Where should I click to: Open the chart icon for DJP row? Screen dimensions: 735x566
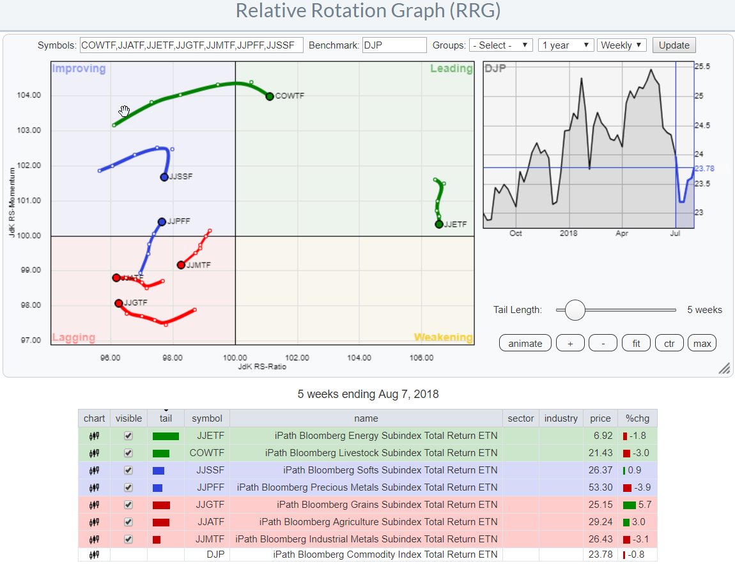(94, 555)
